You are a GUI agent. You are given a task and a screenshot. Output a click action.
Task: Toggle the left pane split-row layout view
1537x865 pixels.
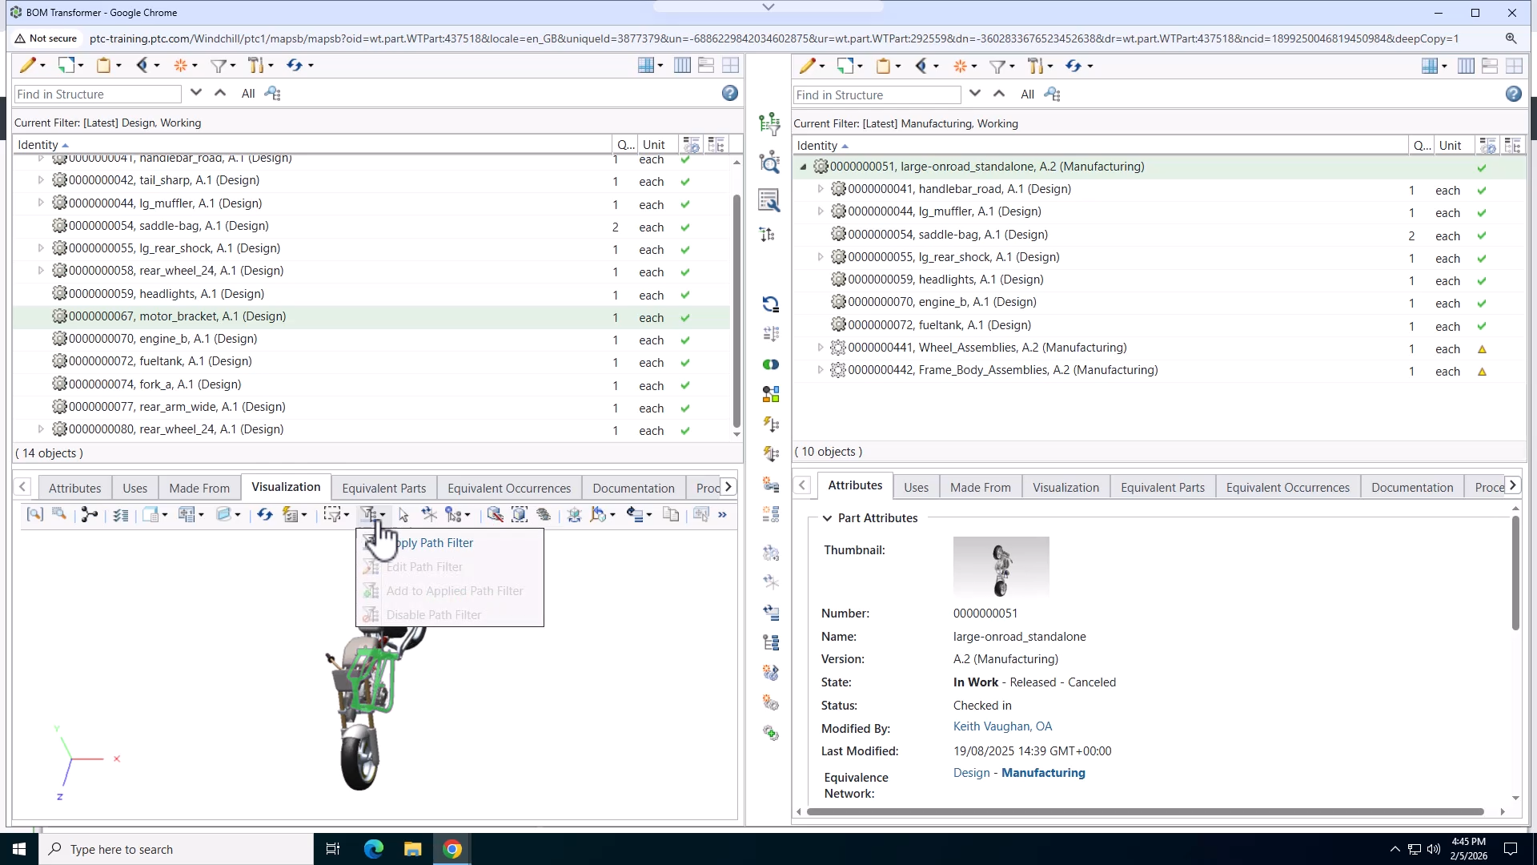click(706, 65)
